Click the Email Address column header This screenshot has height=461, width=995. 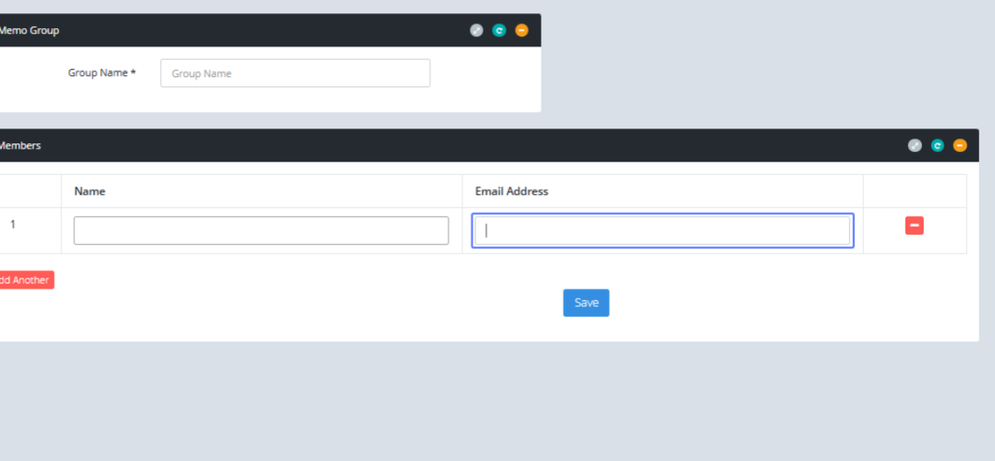point(511,192)
